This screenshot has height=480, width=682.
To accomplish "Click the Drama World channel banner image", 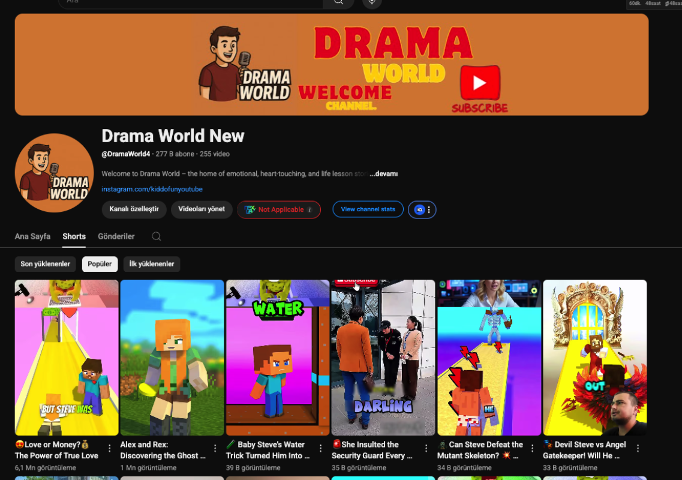I will point(332,64).
